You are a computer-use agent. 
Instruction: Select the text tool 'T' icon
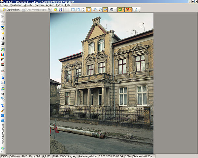point(3,105)
